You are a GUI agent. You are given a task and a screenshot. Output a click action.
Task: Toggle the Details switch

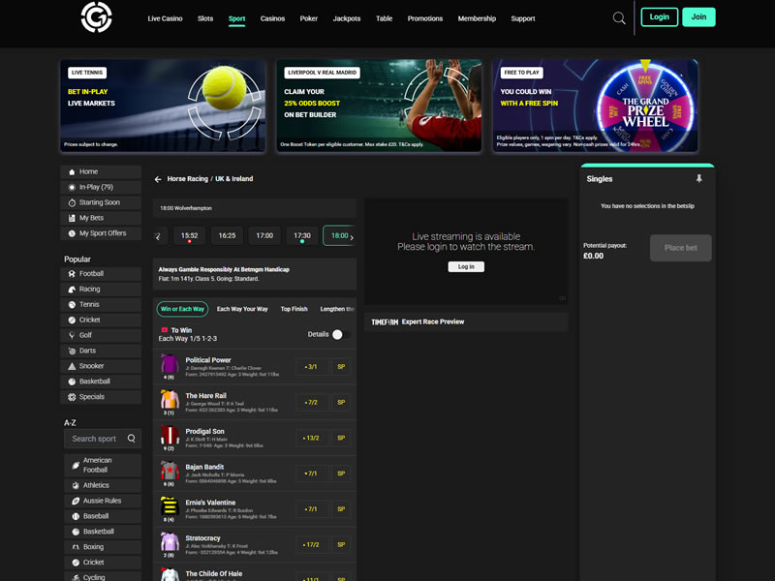coord(337,334)
